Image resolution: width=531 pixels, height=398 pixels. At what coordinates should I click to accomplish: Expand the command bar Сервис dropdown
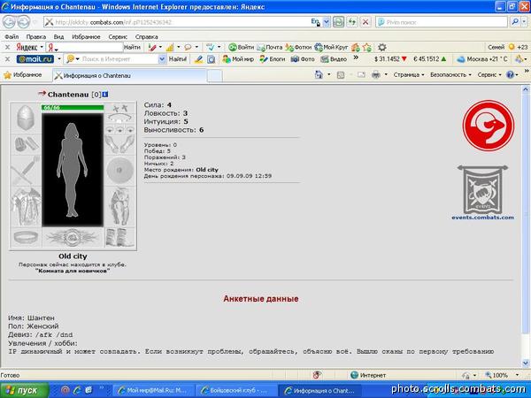tap(489, 75)
